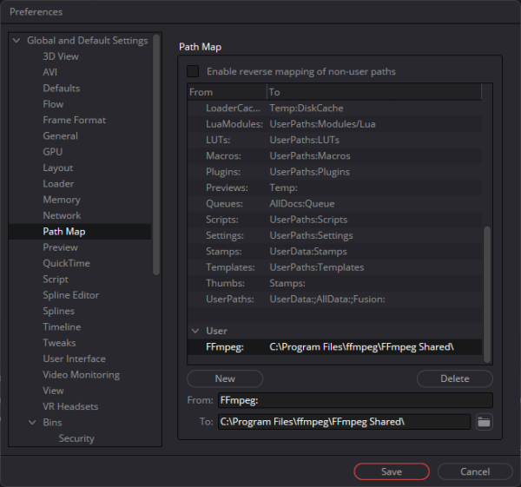Select Frame Format in settings list
The height and width of the screenshot is (487, 521).
(74, 120)
